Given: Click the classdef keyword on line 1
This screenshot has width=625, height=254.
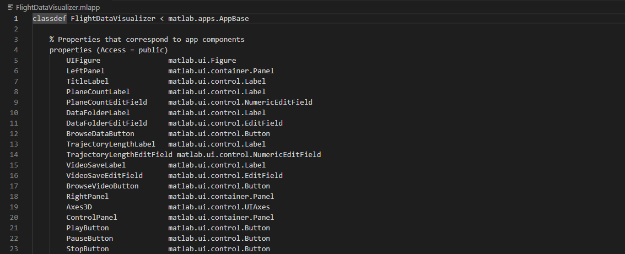Looking at the screenshot, I should tap(50, 18).
